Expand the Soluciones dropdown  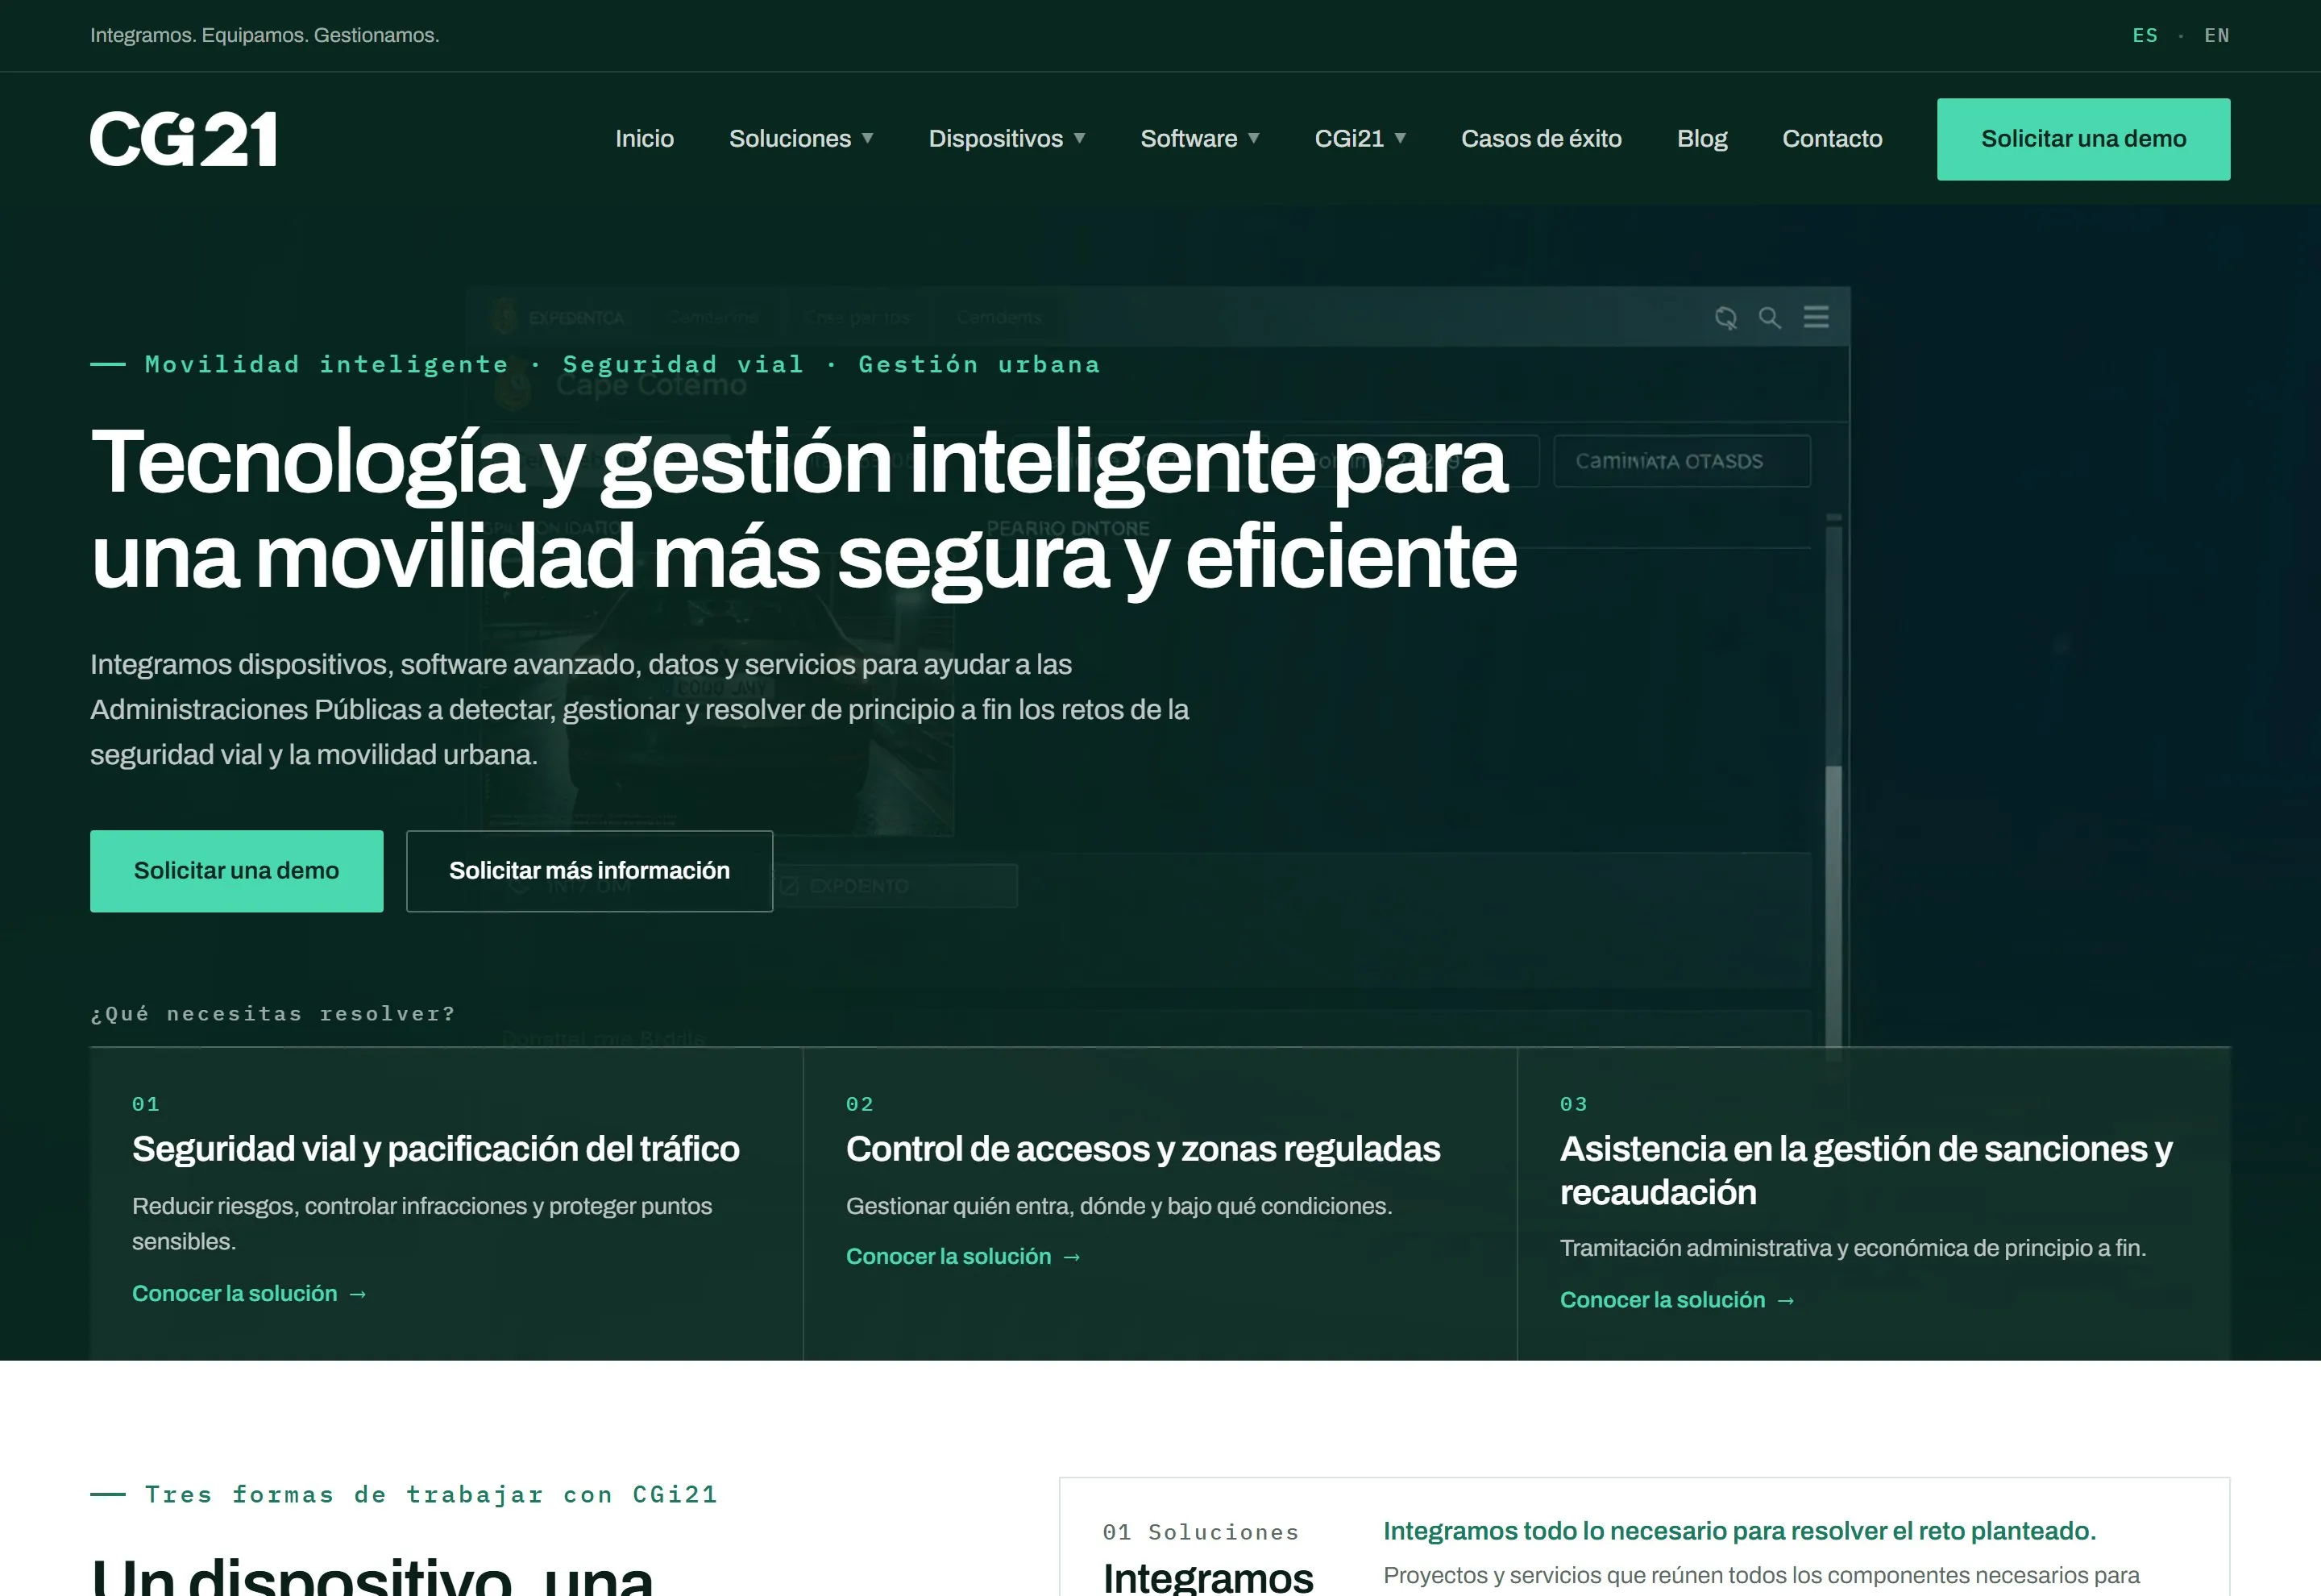point(800,139)
